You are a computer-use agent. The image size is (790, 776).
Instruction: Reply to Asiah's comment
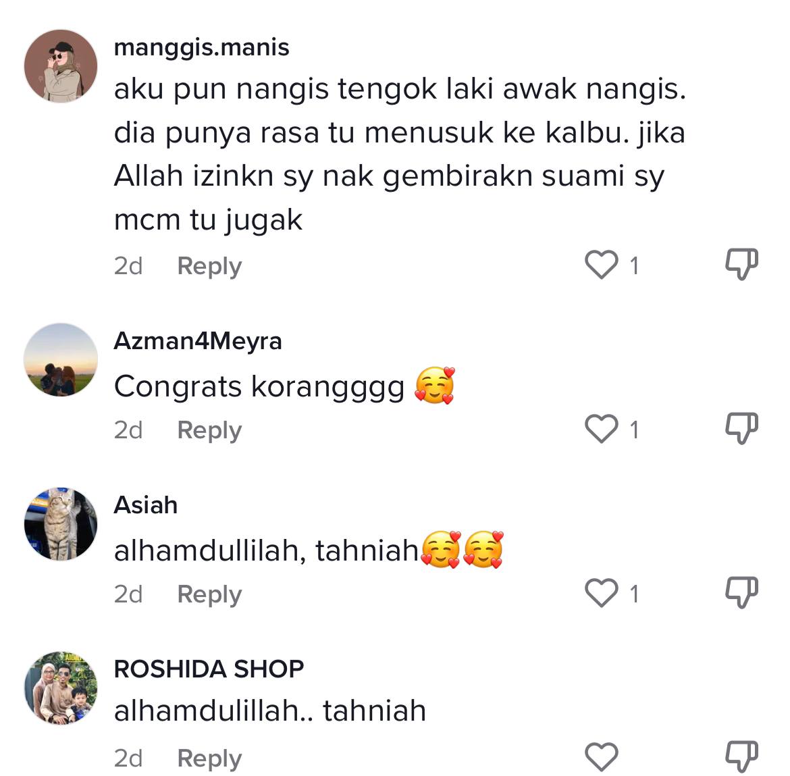coord(209,594)
